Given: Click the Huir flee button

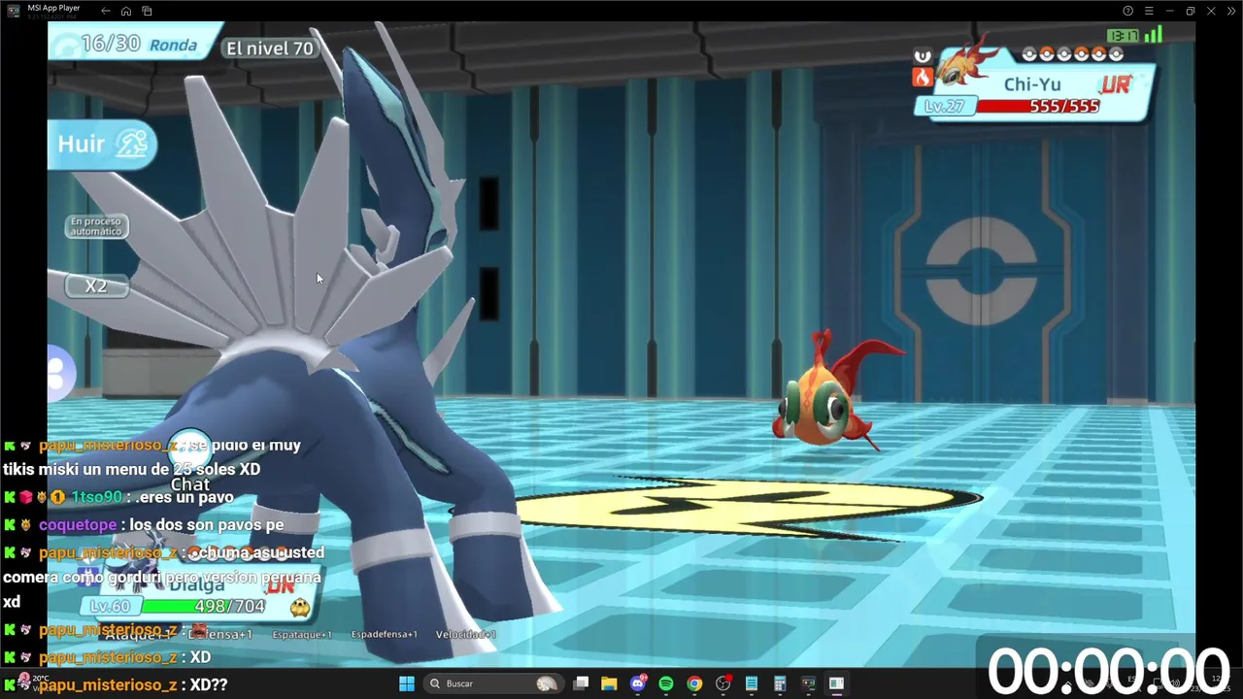Looking at the screenshot, I should pos(102,145).
